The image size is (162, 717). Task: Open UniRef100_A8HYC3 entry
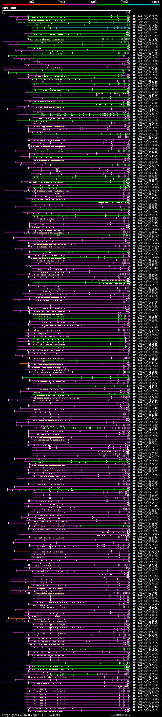point(145,674)
